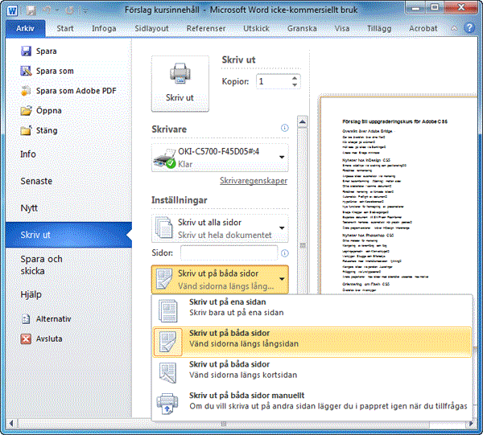Viewport: 483px width, 435px height.
Task: Open the Skrivaregenskaper link
Action: (x=253, y=182)
